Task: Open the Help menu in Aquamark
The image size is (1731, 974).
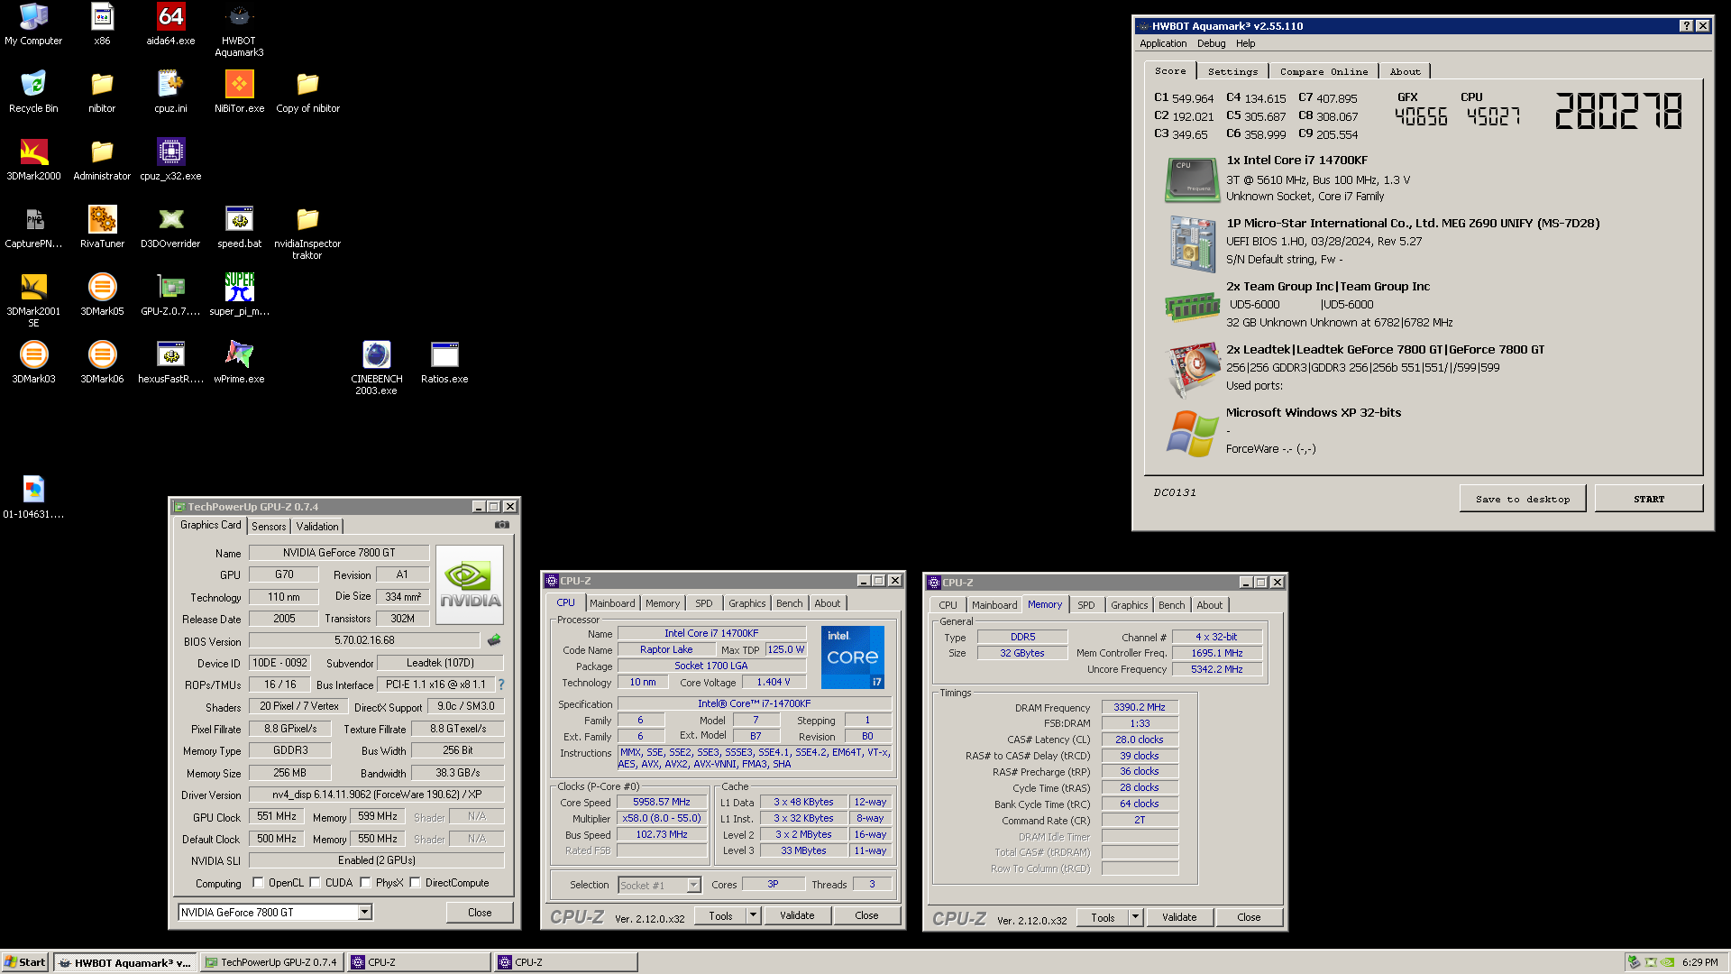Action: pyautogui.click(x=1245, y=43)
